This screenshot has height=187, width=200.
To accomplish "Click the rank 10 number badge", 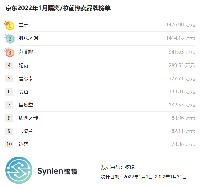I will point(9,144).
